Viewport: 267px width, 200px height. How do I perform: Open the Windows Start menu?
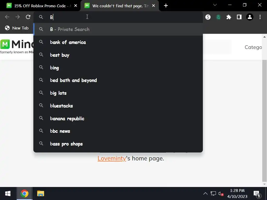pos(8,193)
